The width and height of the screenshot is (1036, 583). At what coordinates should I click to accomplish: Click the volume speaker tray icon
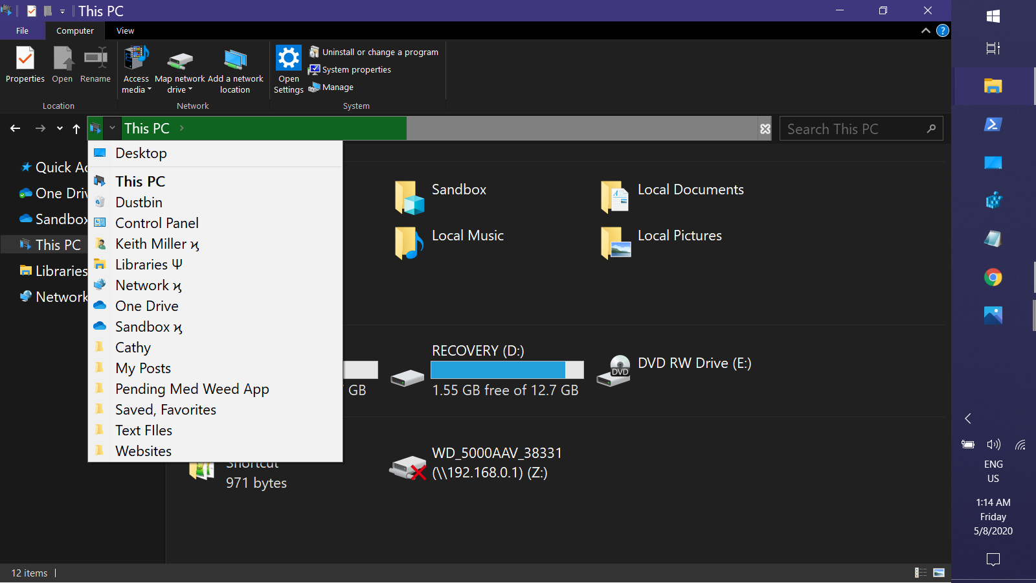point(993,444)
